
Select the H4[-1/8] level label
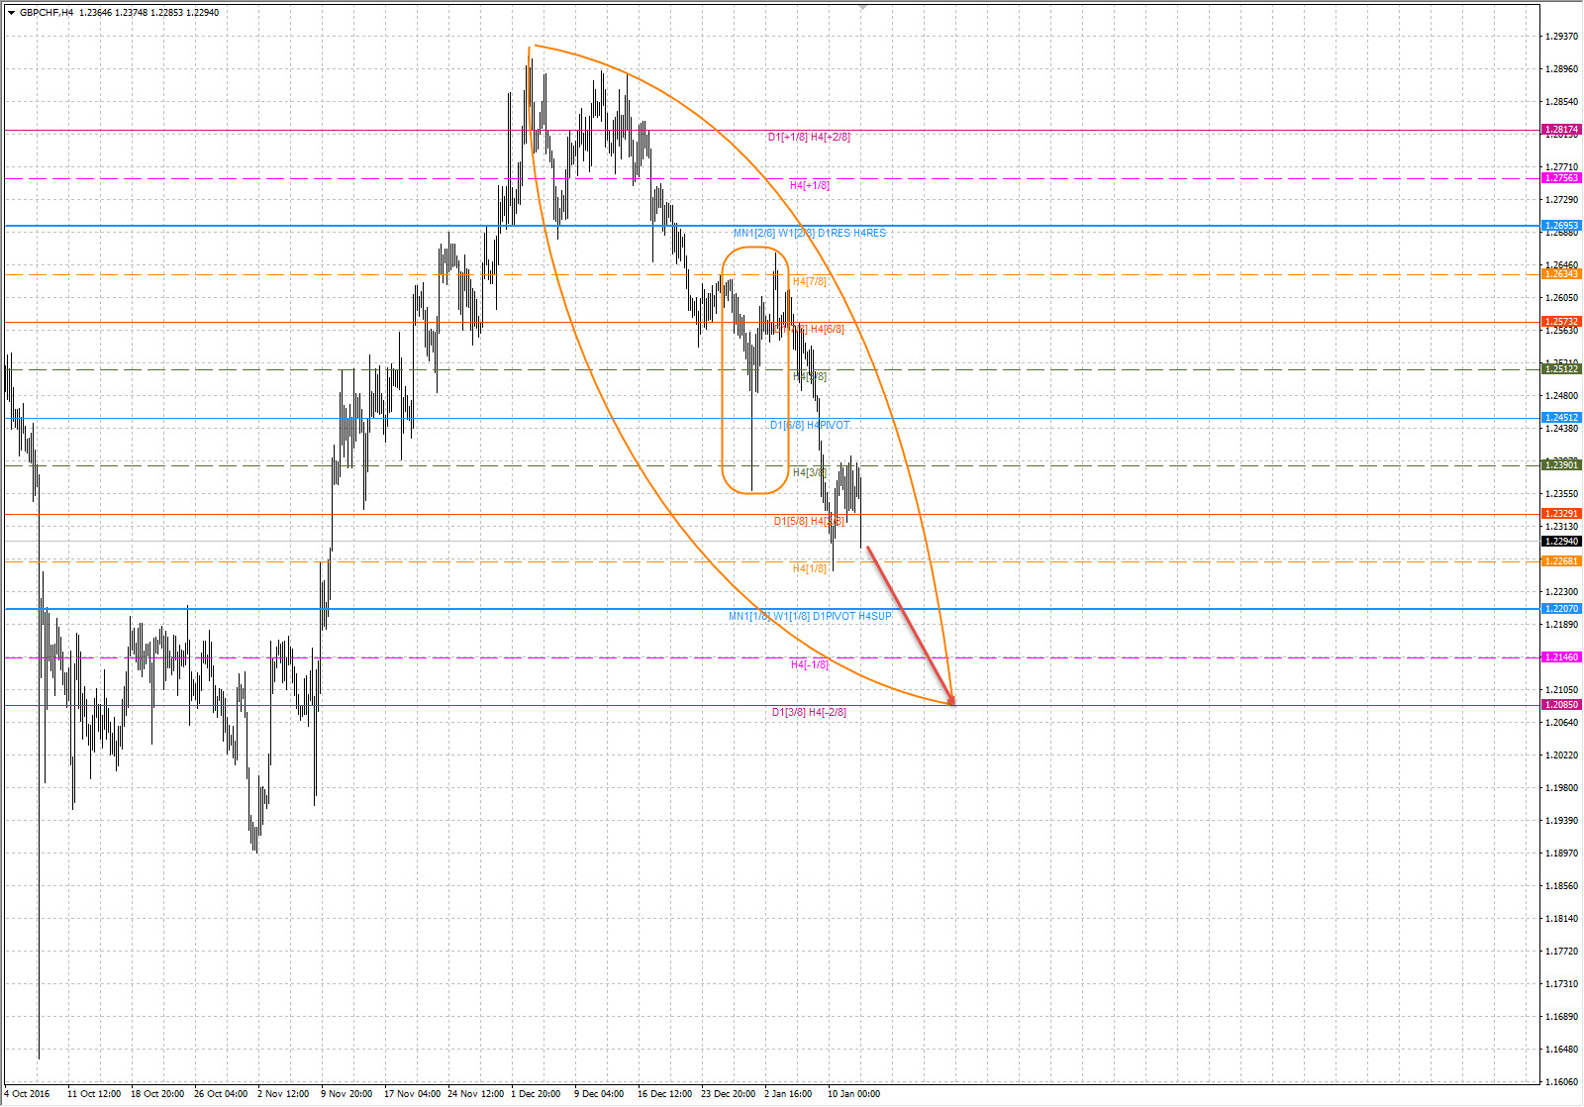[810, 665]
